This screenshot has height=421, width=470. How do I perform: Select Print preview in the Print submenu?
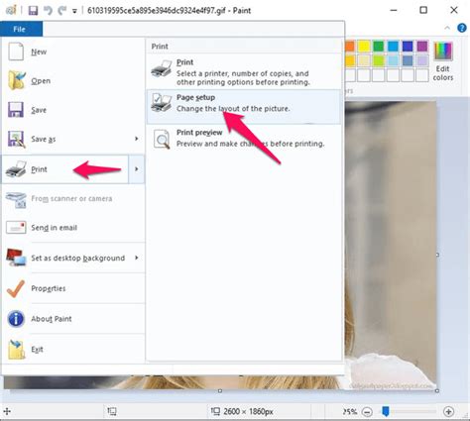(244, 142)
